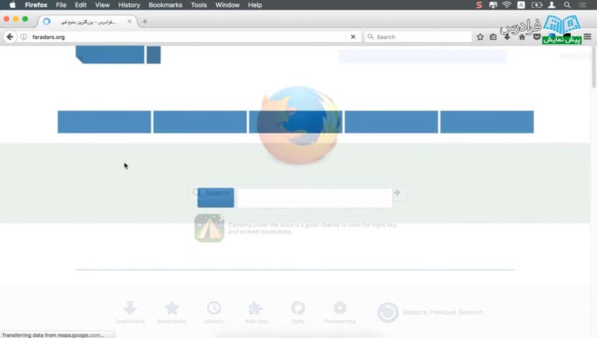Open the Bookmarks menu

pyautogui.click(x=165, y=5)
